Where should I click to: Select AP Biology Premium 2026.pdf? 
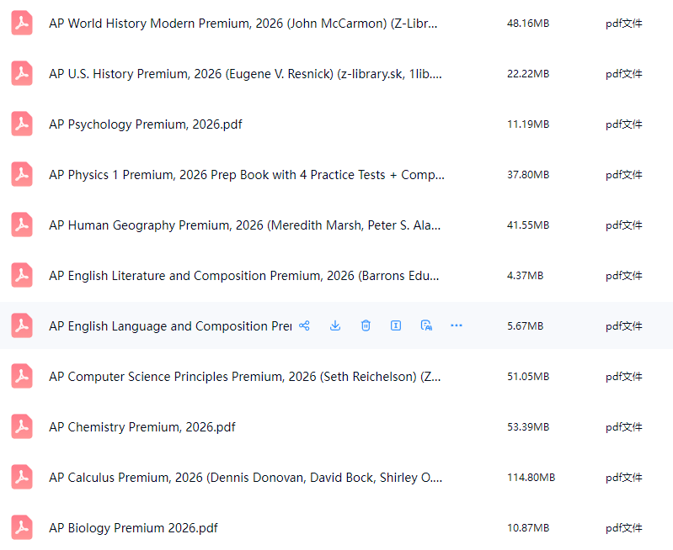tap(133, 528)
